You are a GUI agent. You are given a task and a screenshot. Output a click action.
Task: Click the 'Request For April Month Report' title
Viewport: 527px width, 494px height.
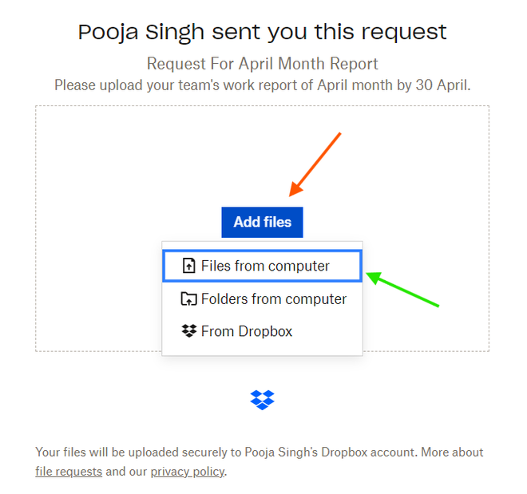pos(262,64)
